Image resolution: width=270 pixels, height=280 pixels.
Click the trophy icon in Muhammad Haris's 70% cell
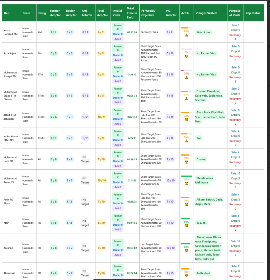coord(186,162)
